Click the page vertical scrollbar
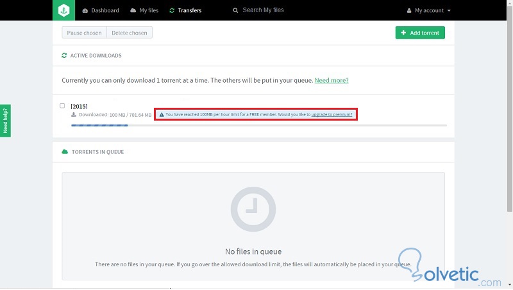This screenshot has height=290, width=513. (x=510, y=109)
